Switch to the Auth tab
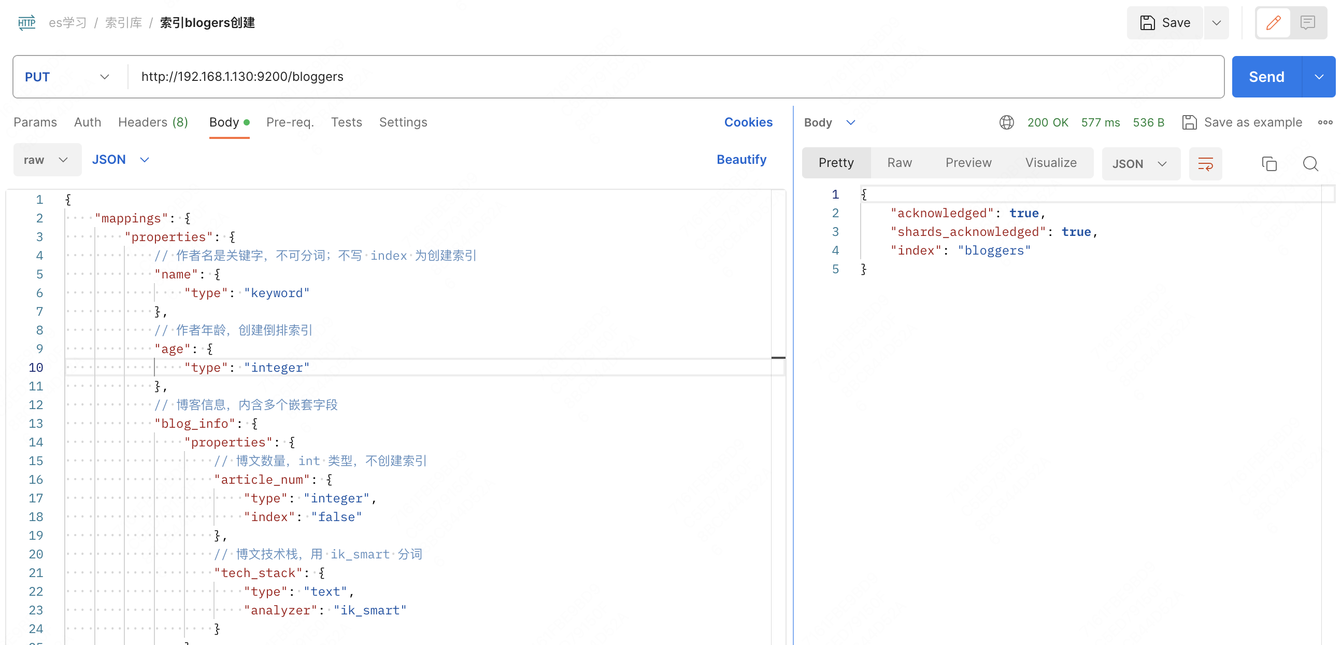 [x=88, y=122]
